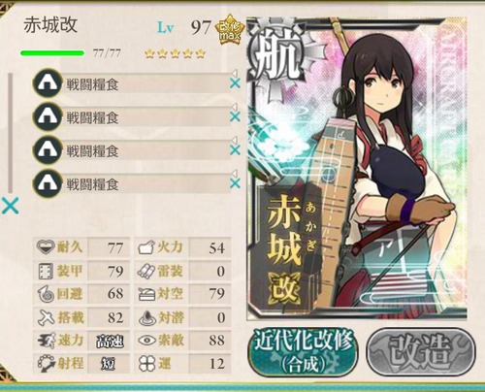Click the greyed-out 改造 remodel button
Screen dimensions: 485x392
point(421,352)
